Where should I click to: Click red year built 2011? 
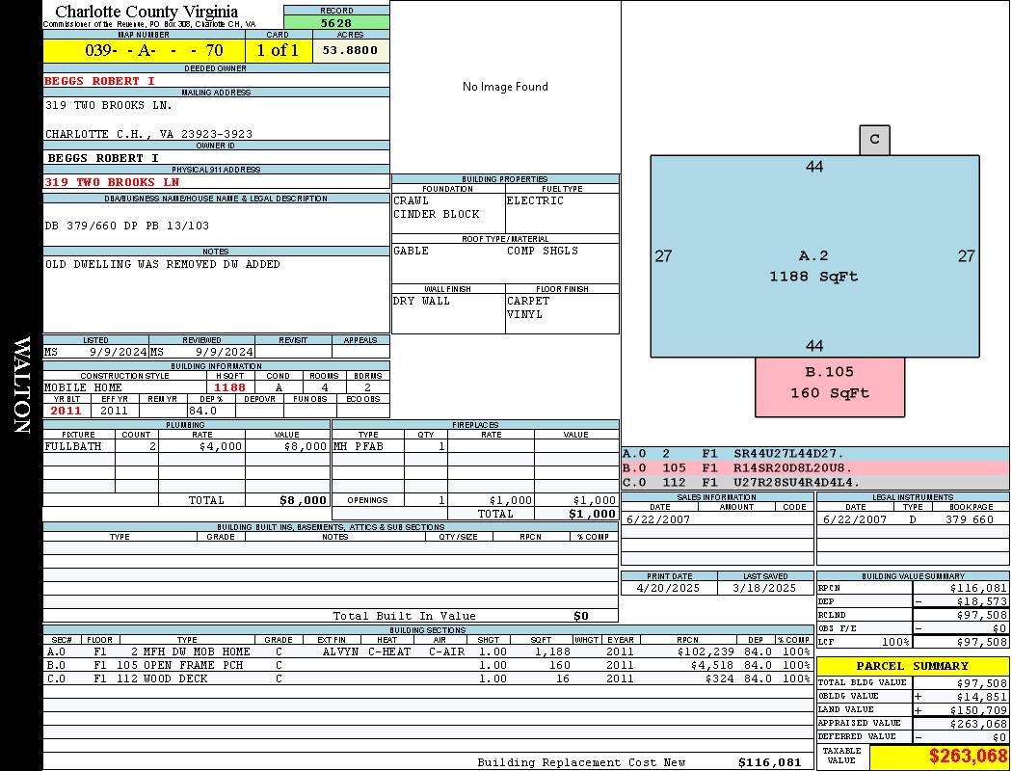tap(66, 411)
